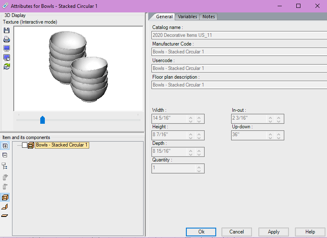Screen dimensions: 327x238
Task: Click the first Depth spinner arrows
Action: coord(190,152)
